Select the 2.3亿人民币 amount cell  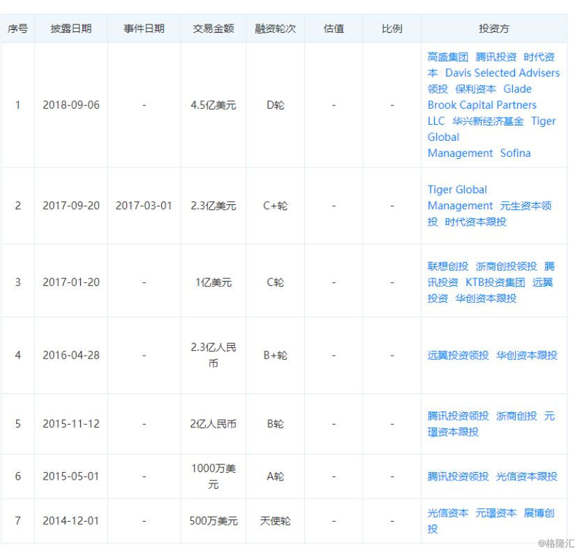pyautogui.click(x=214, y=355)
